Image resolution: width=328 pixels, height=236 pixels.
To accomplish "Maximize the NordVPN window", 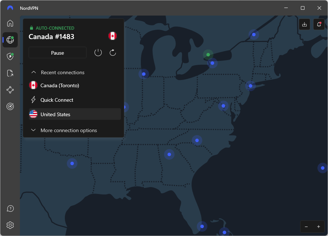I will click(303, 8).
